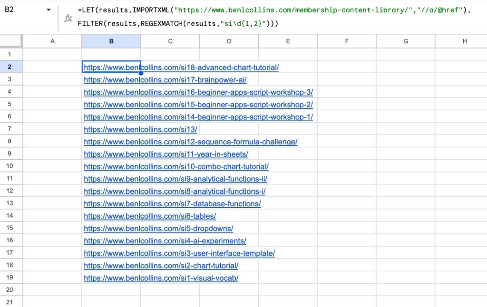Screen dimensions: 487x307
Task: Click empty cell G10
Action: tap(405, 166)
